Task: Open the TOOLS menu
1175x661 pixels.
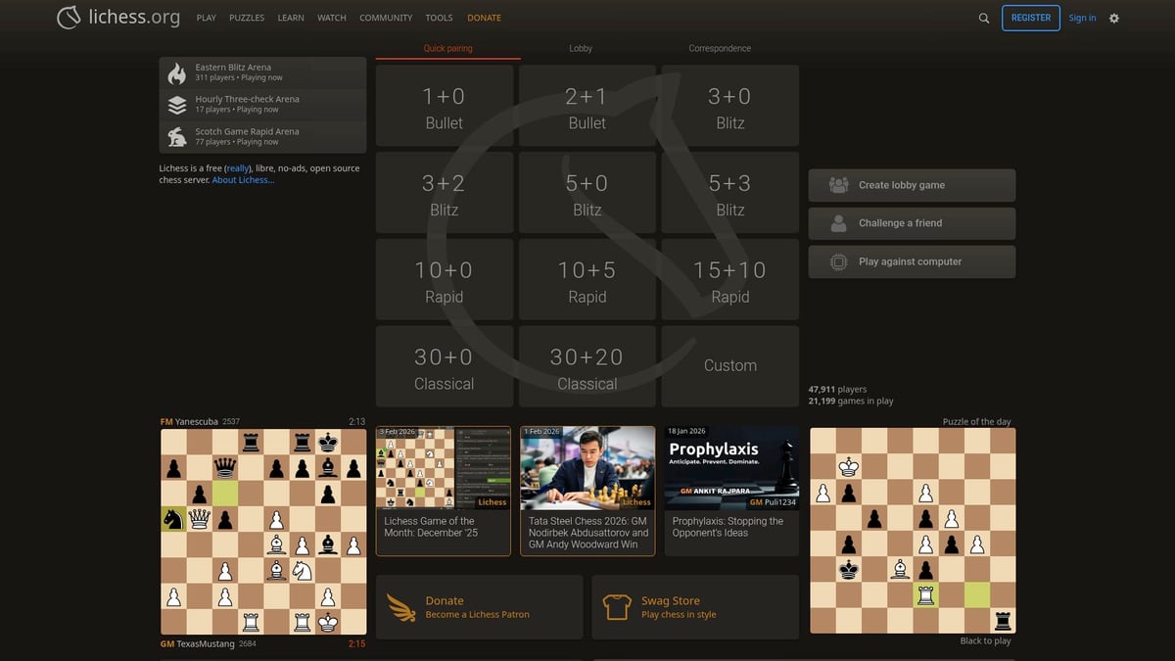Action: coord(439,18)
